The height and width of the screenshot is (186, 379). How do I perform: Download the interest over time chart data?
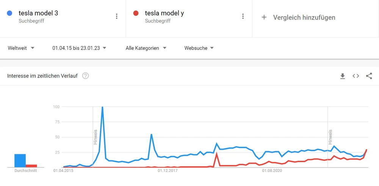(343, 76)
